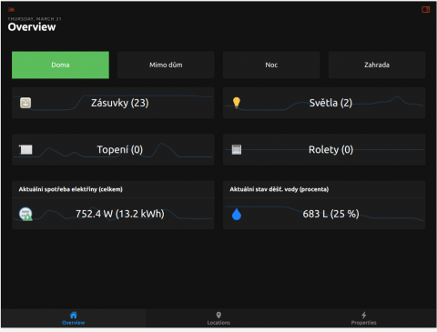Open the Rolety (0) card
The height and width of the screenshot is (332, 437).
[324, 149]
